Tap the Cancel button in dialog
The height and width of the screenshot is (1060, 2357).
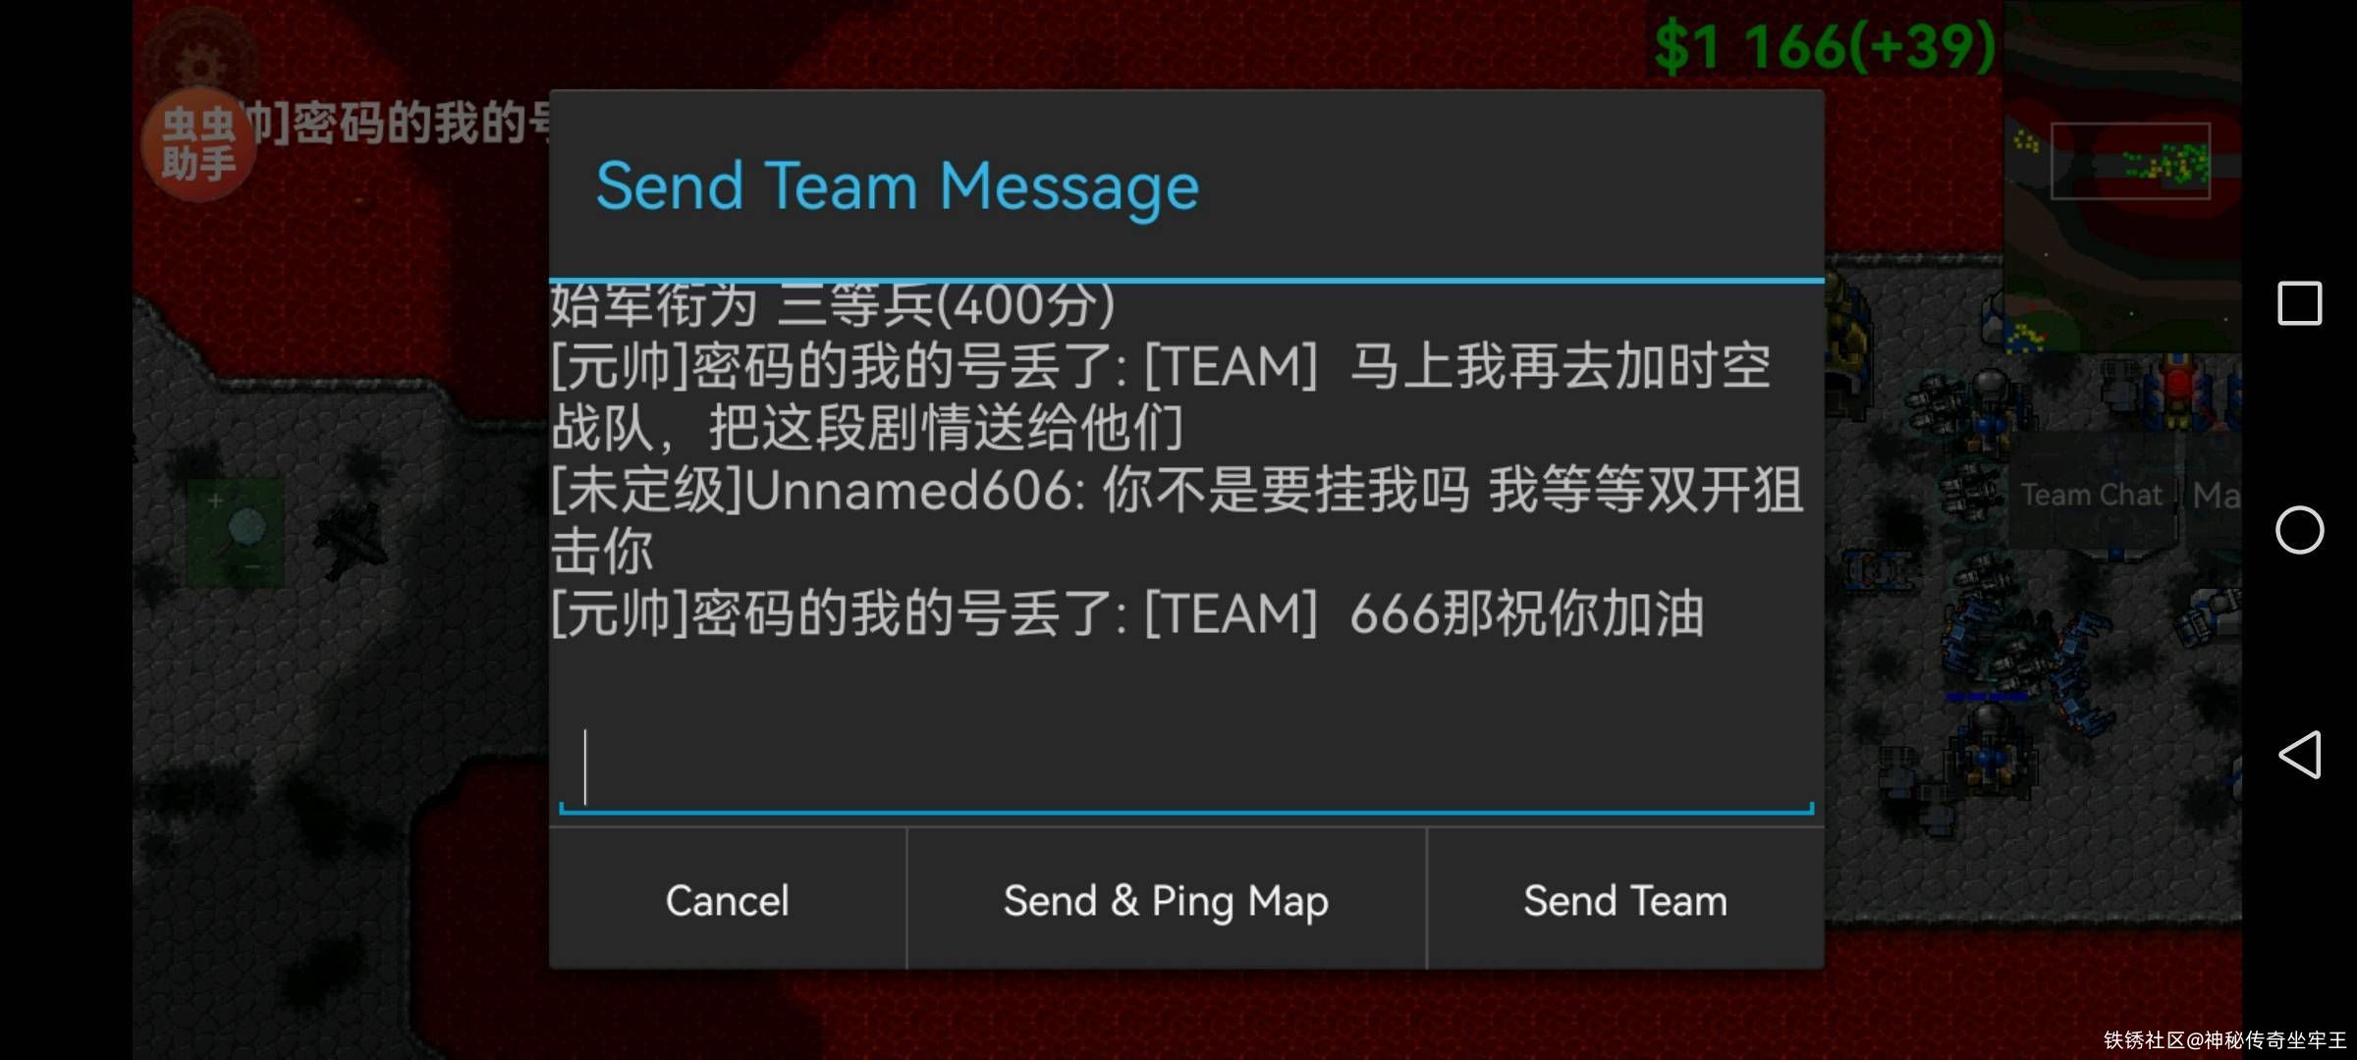727,900
